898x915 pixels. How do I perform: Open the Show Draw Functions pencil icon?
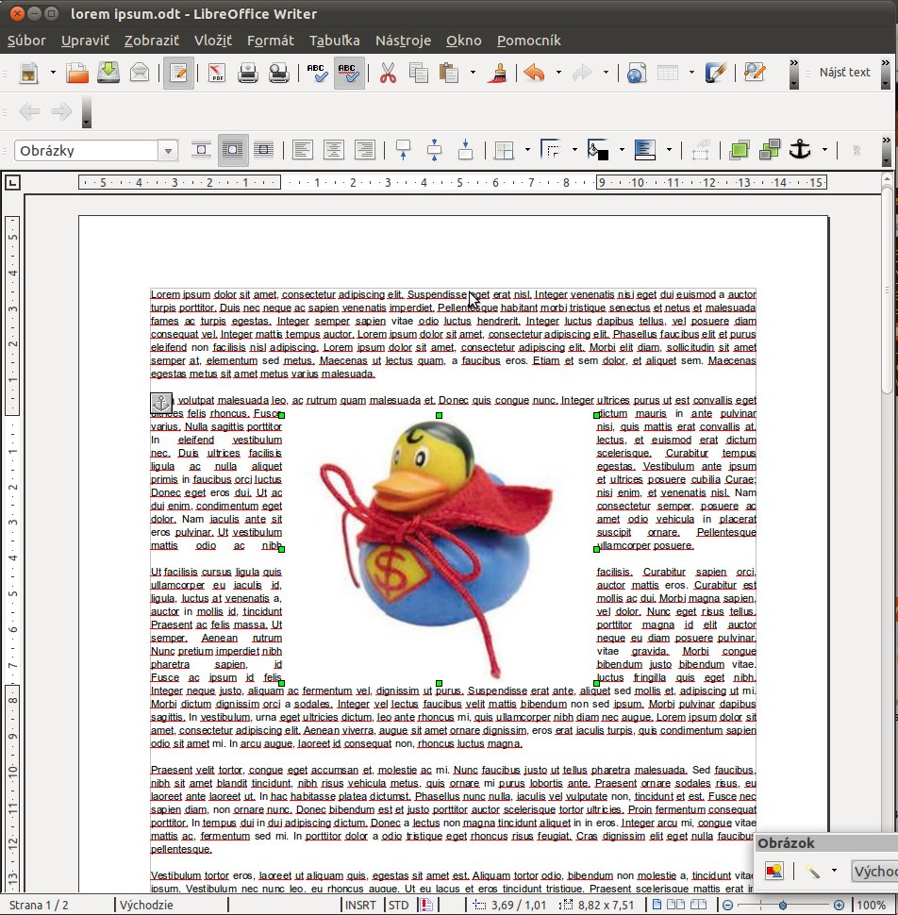pyautogui.click(x=715, y=73)
